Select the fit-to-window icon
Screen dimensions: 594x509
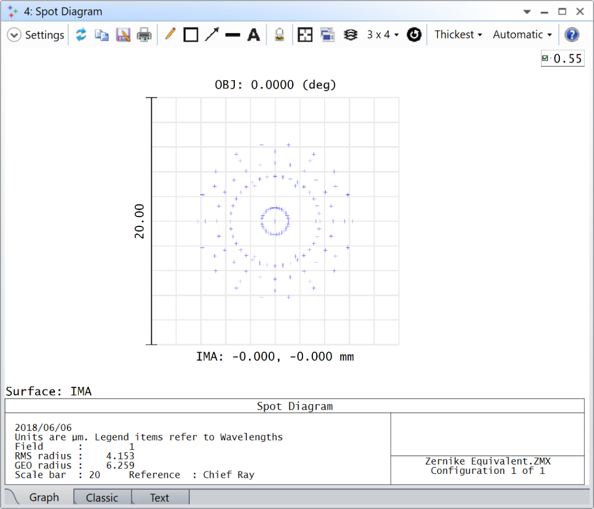[305, 34]
